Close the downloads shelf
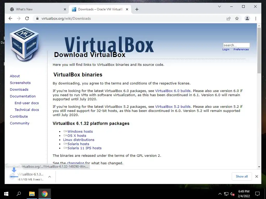The image size is (266, 199). point(256,176)
